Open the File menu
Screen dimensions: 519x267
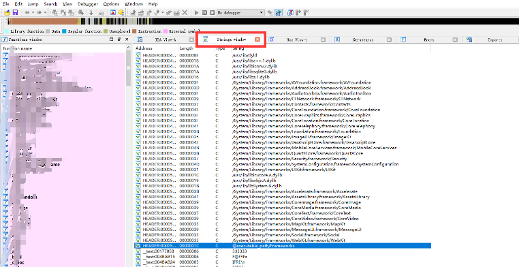coord(6,4)
